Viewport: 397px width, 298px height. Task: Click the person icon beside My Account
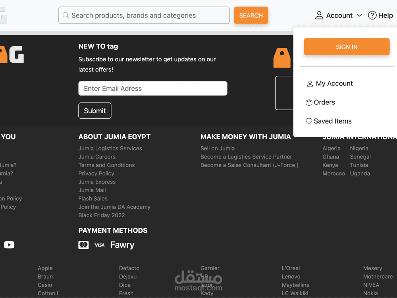click(x=310, y=84)
